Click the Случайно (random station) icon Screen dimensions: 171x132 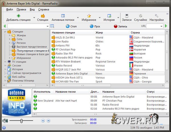click(141, 16)
